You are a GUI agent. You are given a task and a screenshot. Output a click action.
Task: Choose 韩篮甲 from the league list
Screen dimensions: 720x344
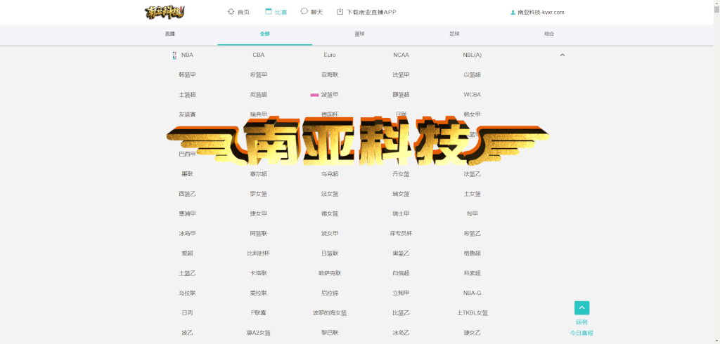click(x=187, y=74)
